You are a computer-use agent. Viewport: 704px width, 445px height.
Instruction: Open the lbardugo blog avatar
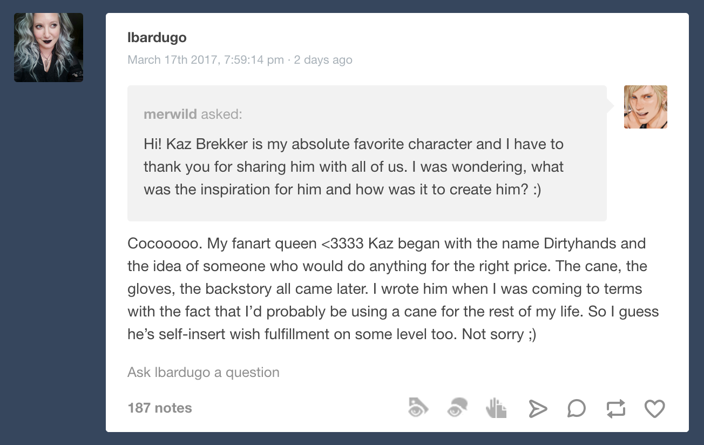click(x=49, y=48)
